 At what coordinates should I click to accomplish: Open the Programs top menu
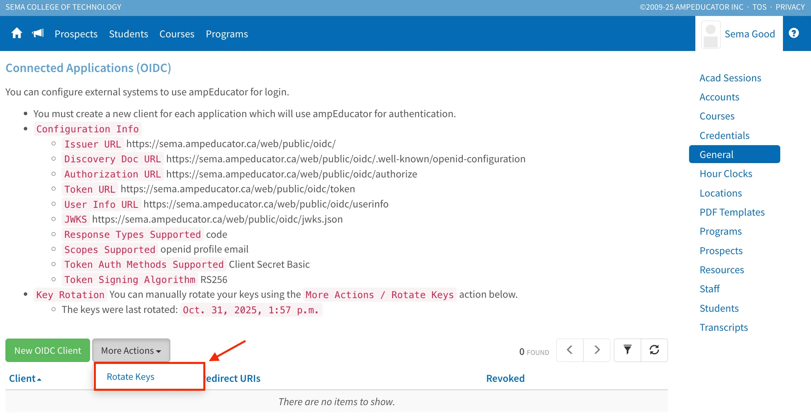coord(227,34)
